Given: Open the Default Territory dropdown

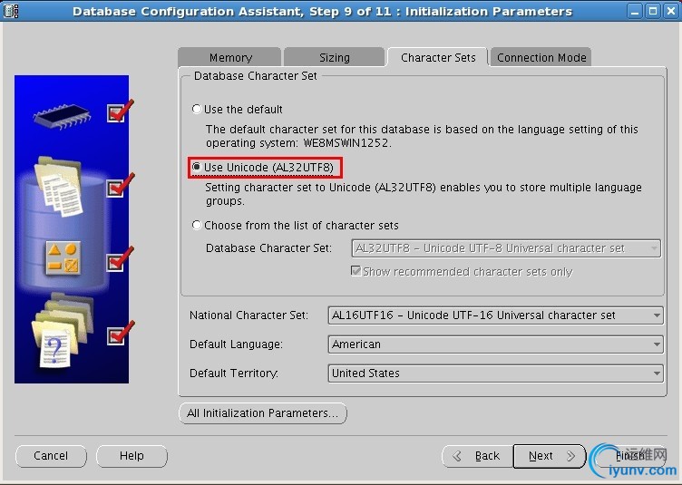Looking at the screenshot, I should click(x=495, y=373).
